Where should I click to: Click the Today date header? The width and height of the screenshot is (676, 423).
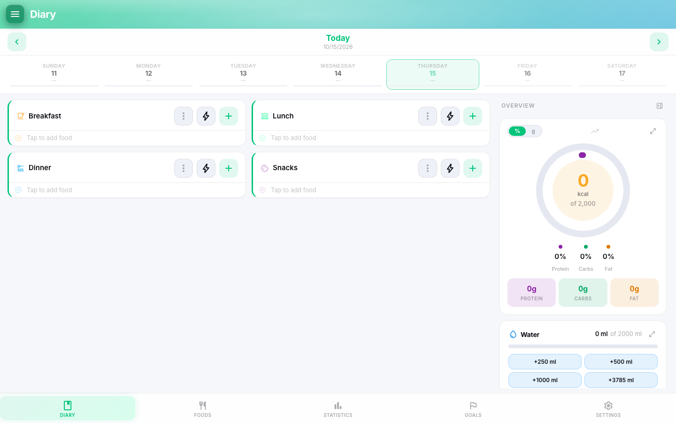(x=338, y=41)
